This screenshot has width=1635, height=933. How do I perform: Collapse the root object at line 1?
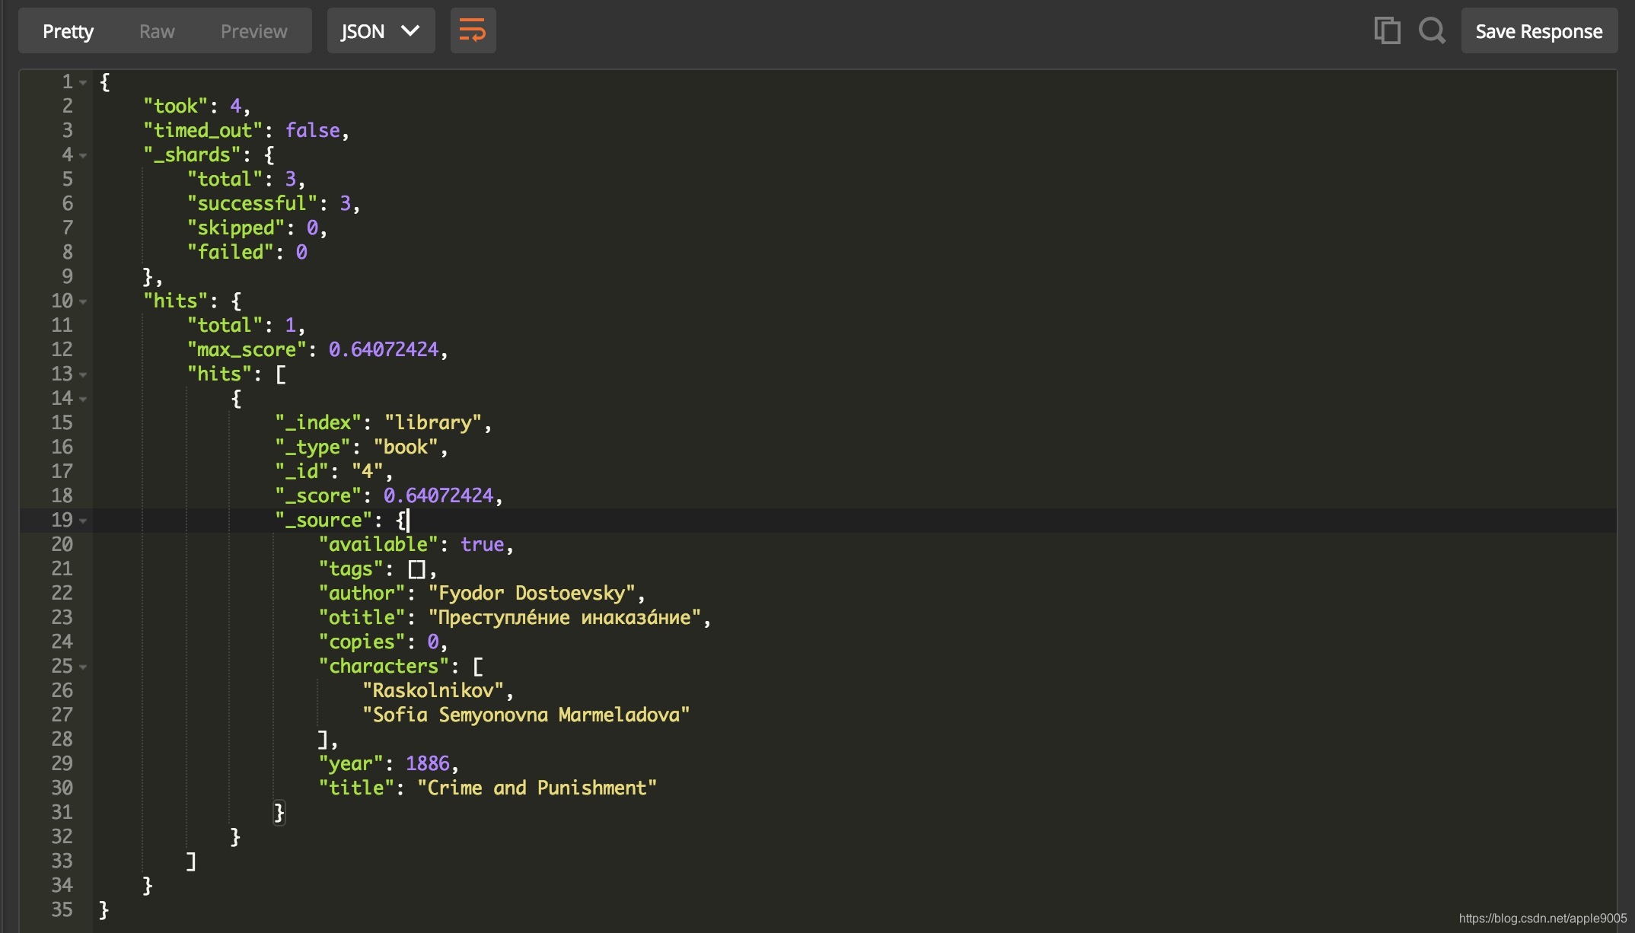click(83, 82)
